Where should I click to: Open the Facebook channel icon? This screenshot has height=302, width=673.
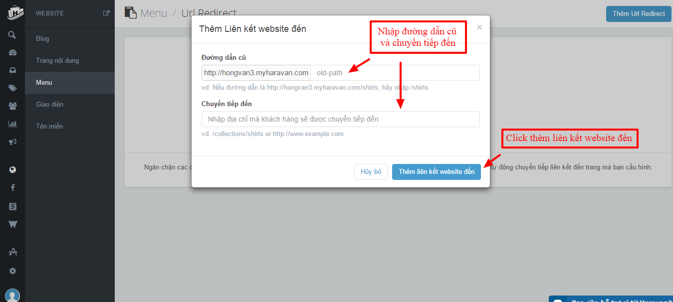[12, 188]
